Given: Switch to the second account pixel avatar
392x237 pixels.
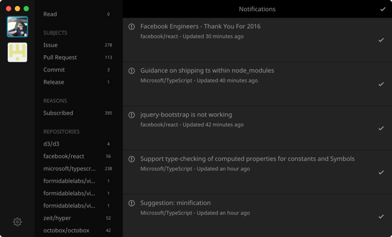Looking at the screenshot, I should click(17, 52).
